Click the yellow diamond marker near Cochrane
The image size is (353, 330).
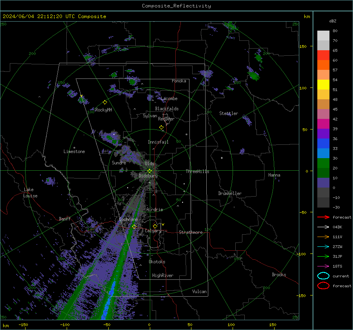tap(134, 226)
